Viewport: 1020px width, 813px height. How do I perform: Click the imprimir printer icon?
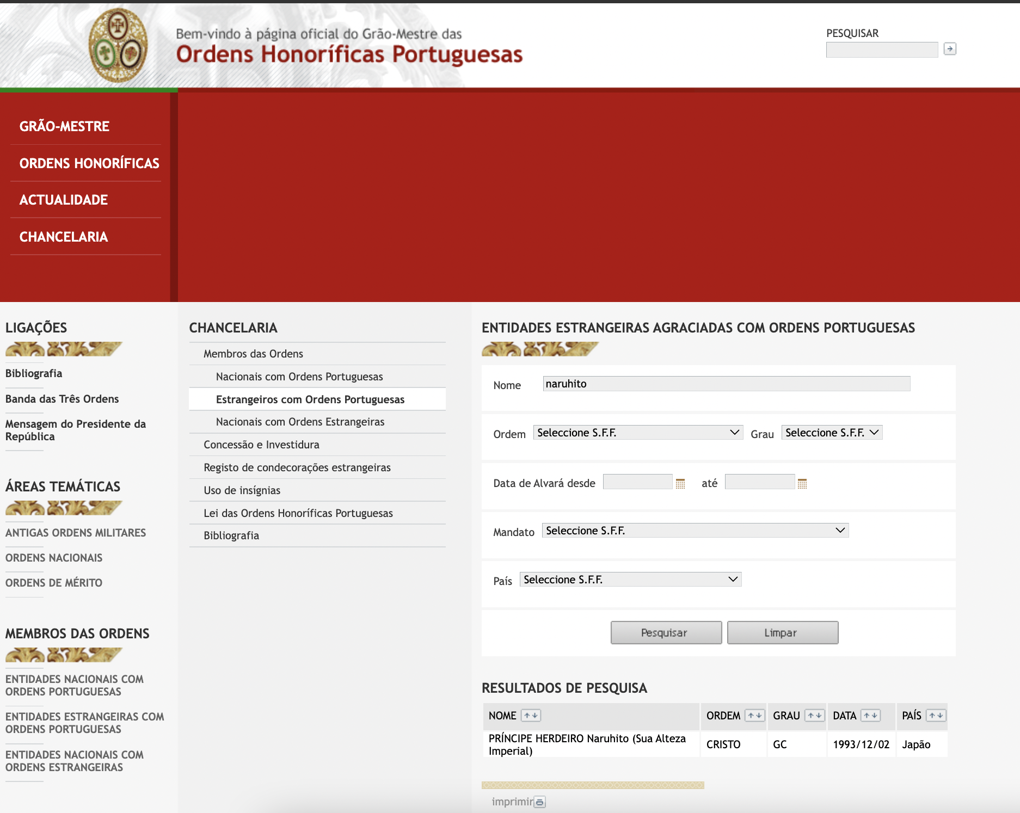coord(539,802)
